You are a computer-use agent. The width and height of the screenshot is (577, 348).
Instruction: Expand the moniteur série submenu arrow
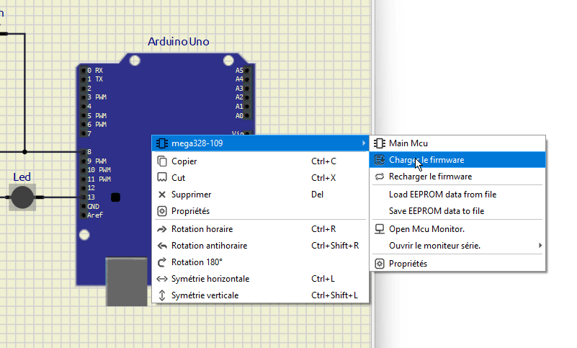[540, 245]
